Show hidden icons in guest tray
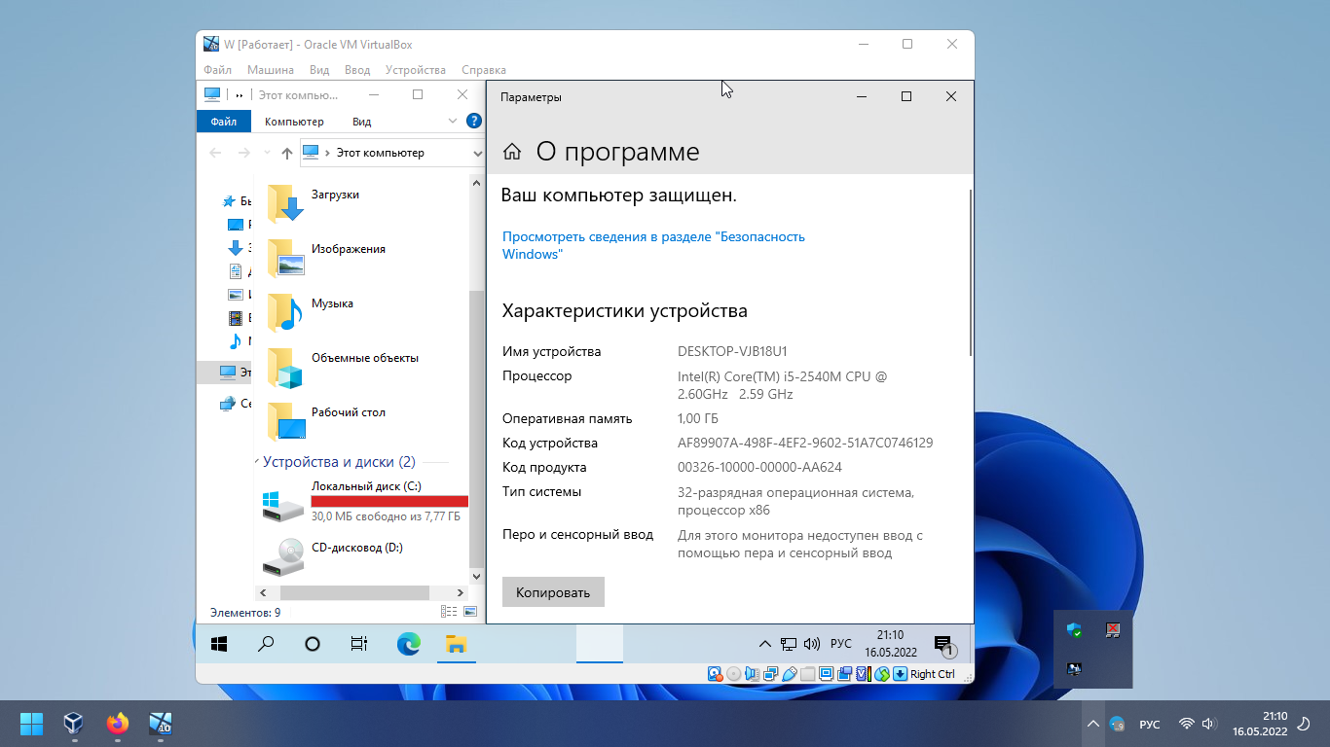 [x=764, y=644]
